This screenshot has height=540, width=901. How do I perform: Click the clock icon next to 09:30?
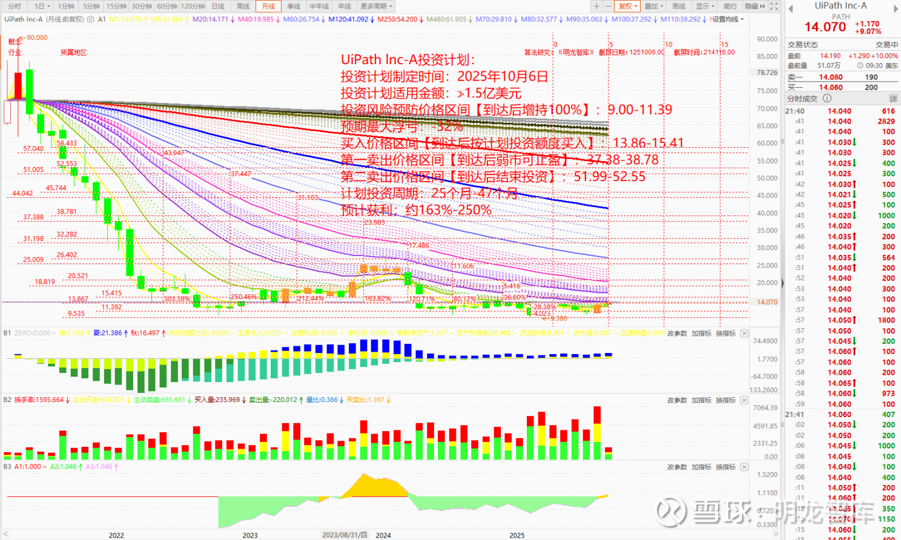pyautogui.click(x=860, y=65)
